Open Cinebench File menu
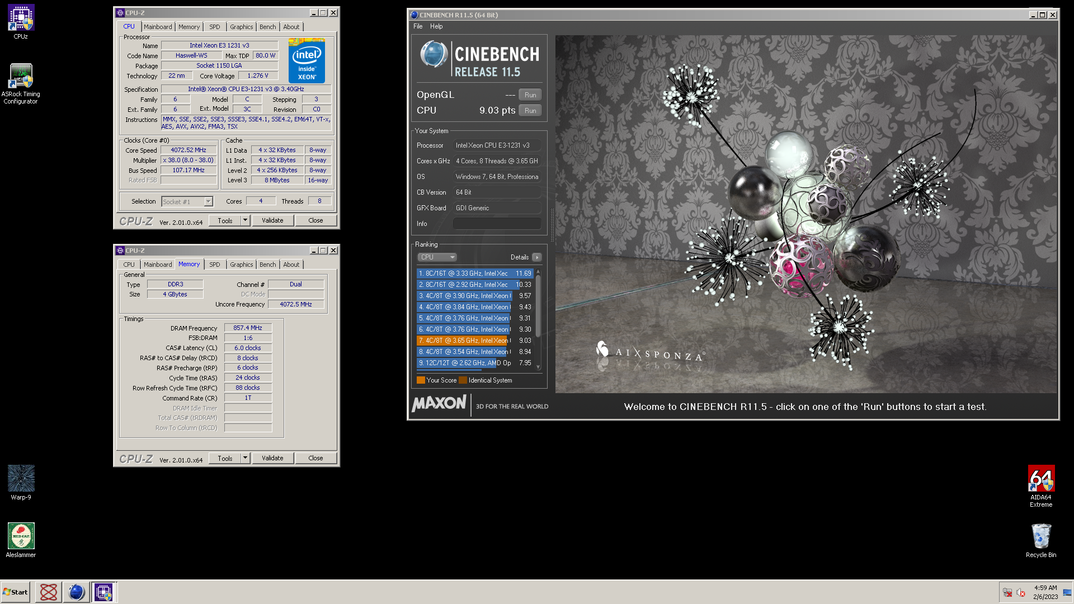Image resolution: width=1074 pixels, height=604 pixels. (418, 26)
